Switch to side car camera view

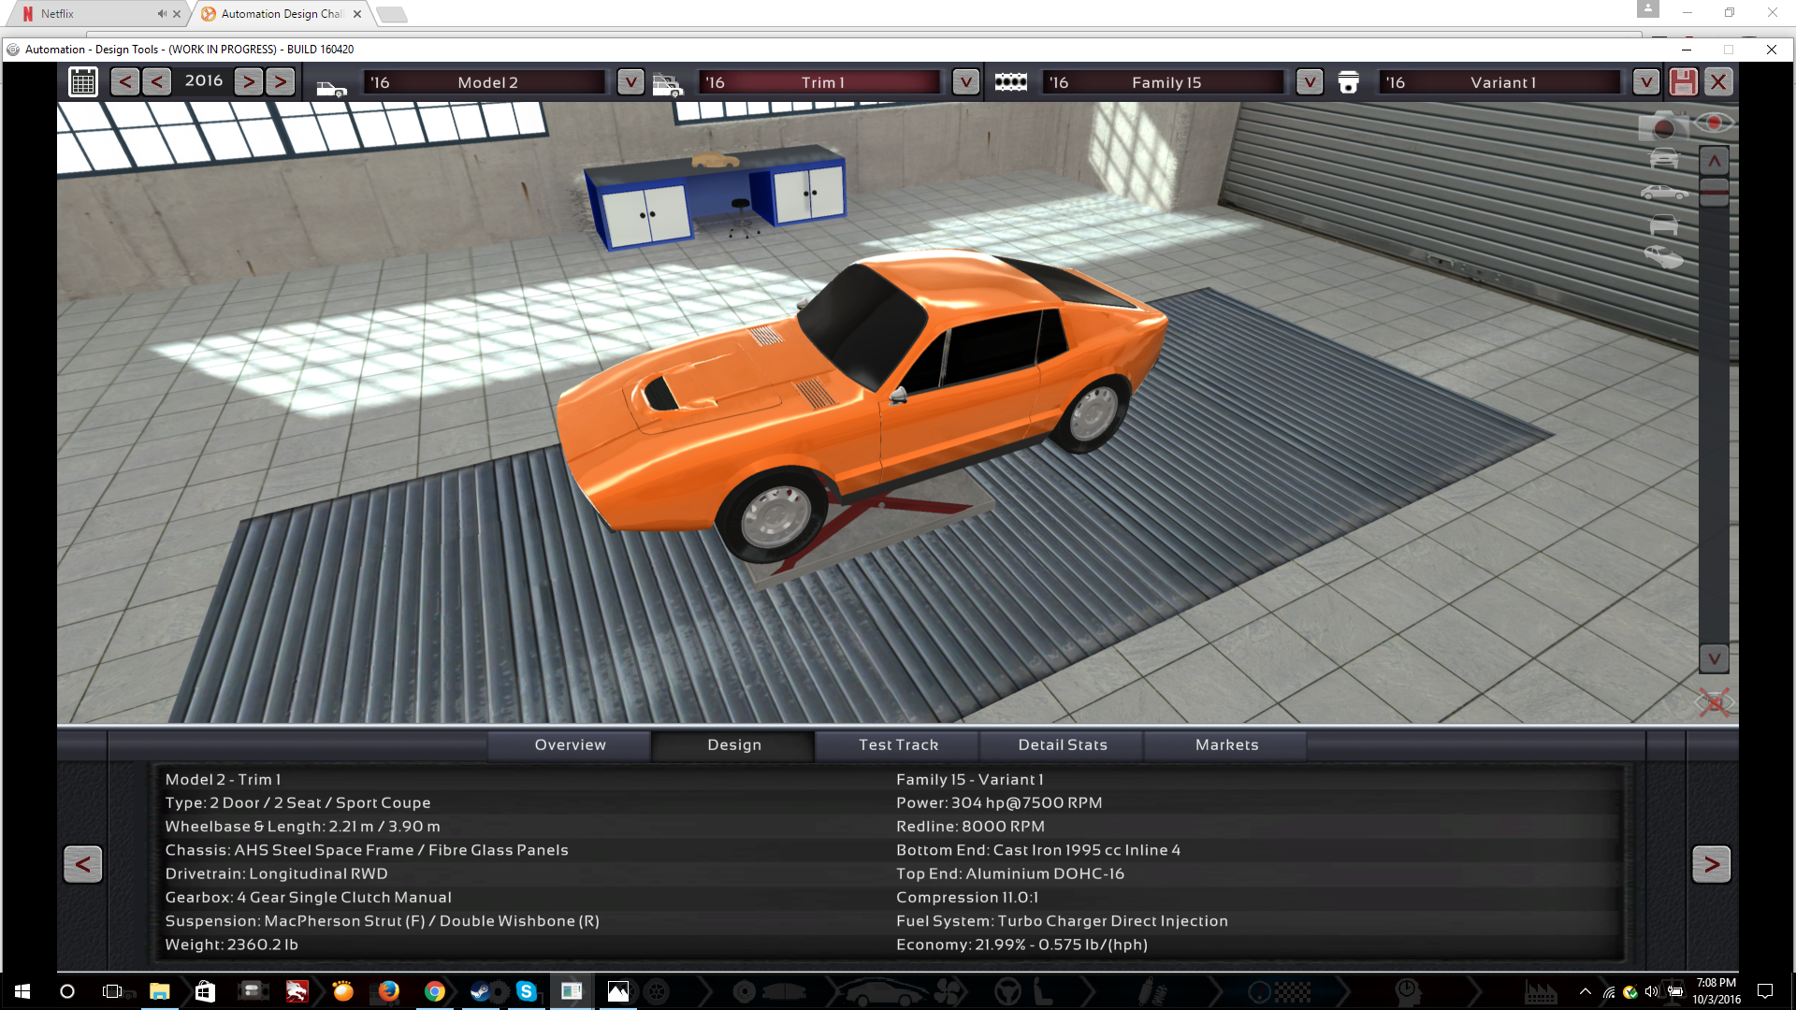(1664, 193)
